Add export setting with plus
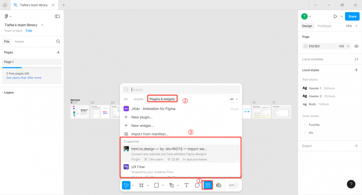362x195 pixels. pos(356,146)
